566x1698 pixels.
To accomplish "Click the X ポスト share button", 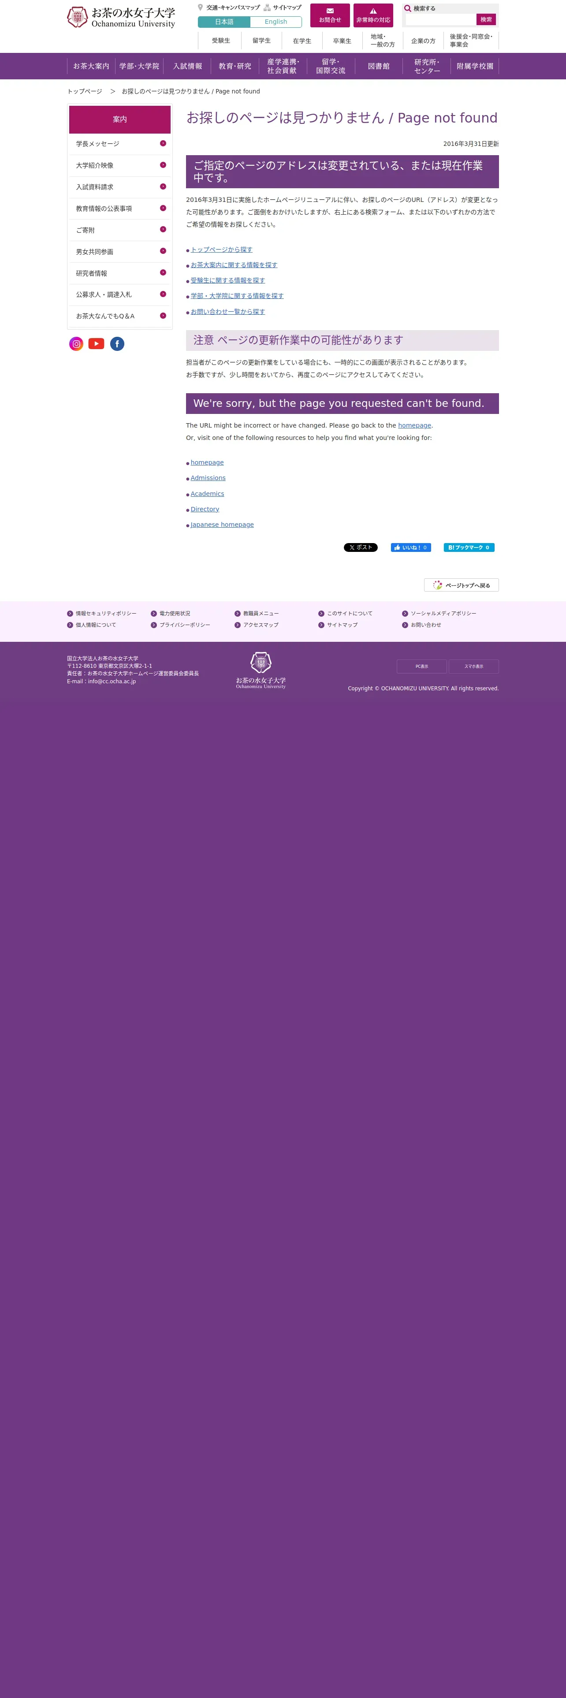I will tap(361, 548).
